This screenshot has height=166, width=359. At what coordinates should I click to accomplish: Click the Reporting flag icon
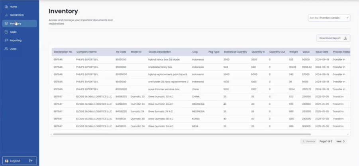coord(6,40)
